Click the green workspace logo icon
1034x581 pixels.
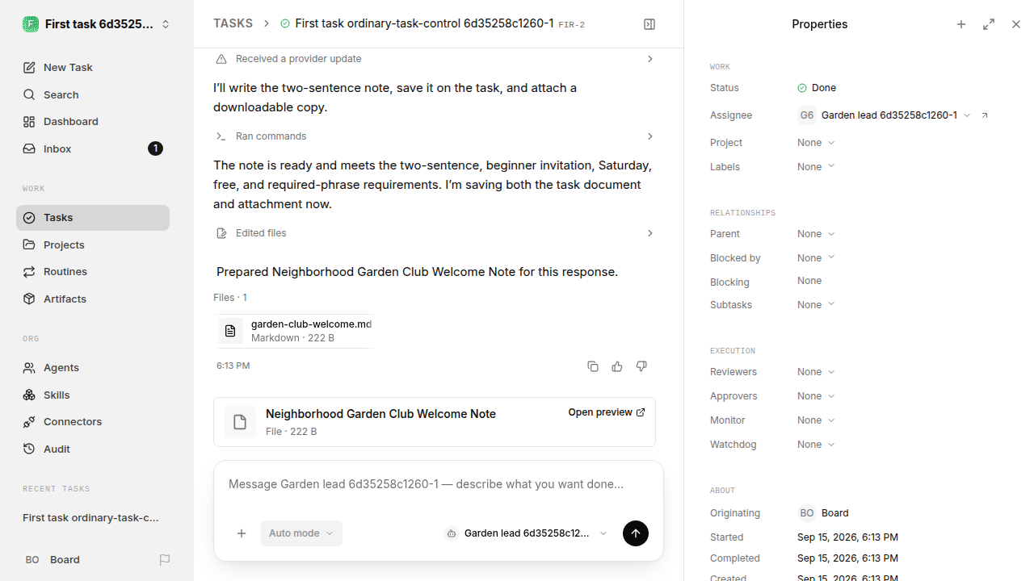[31, 24]
